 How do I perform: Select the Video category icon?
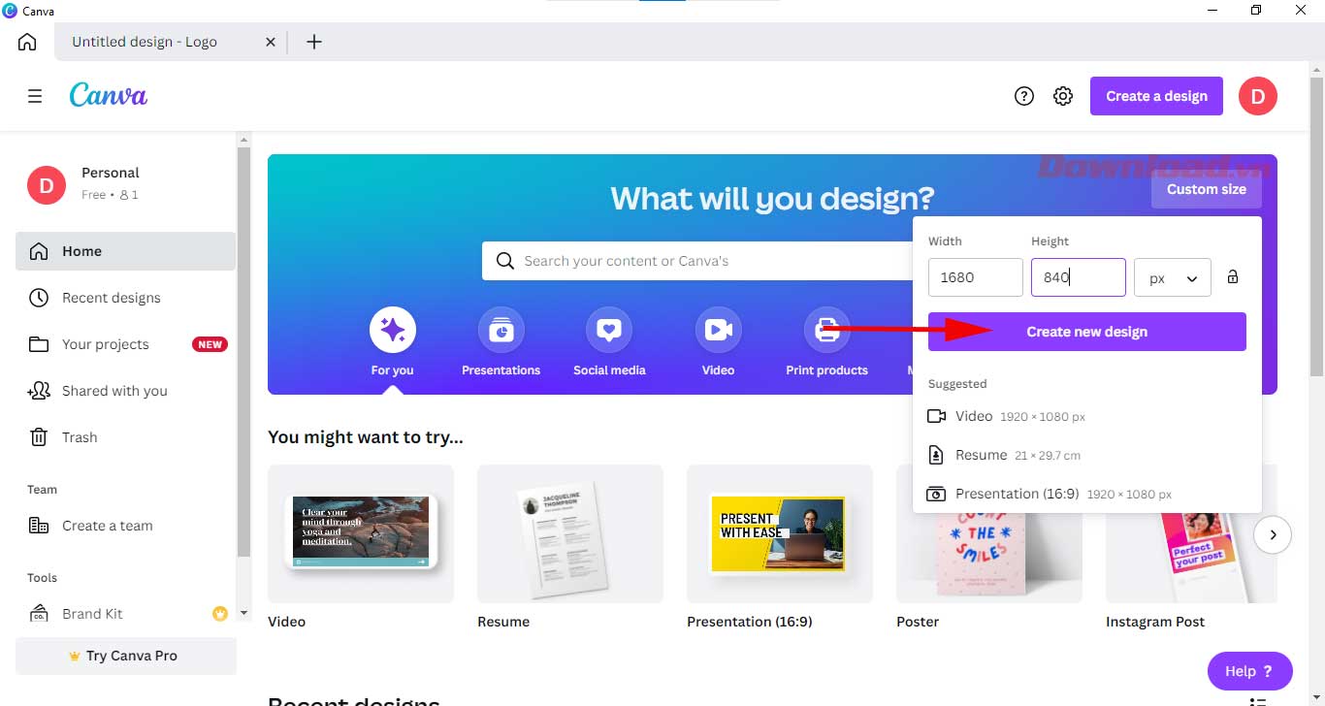(x=719, y=331)
